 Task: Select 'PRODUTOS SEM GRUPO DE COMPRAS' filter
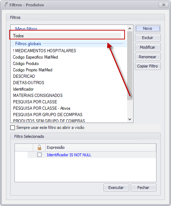tap(49, 121)
